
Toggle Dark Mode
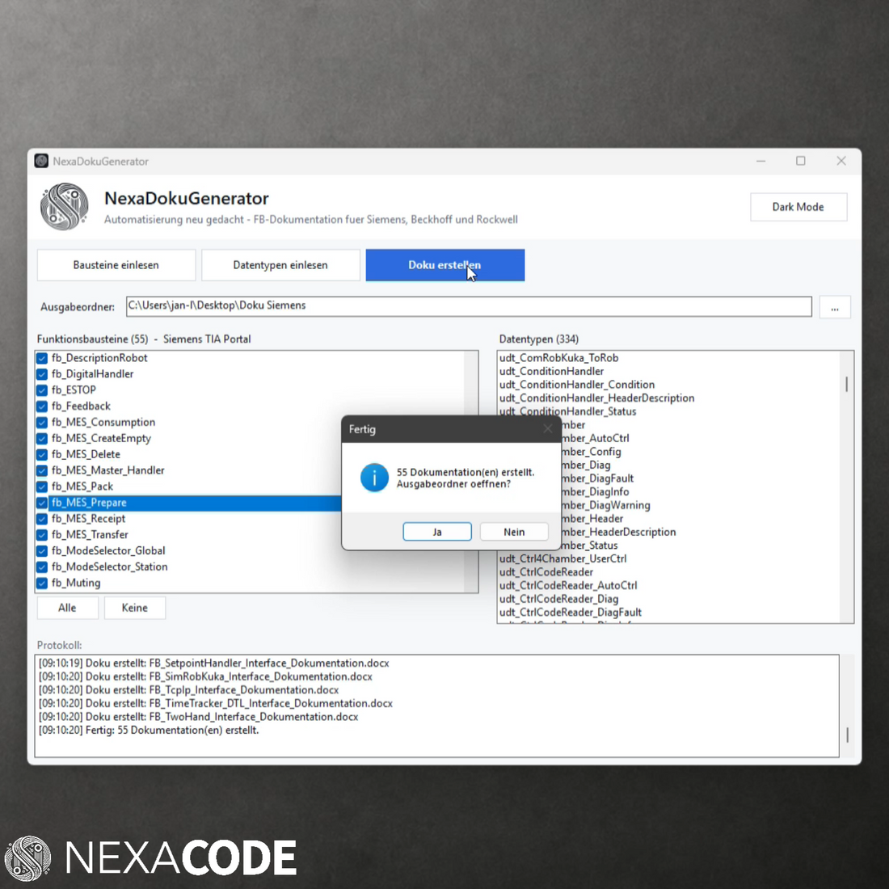click(x=798, y=207)
